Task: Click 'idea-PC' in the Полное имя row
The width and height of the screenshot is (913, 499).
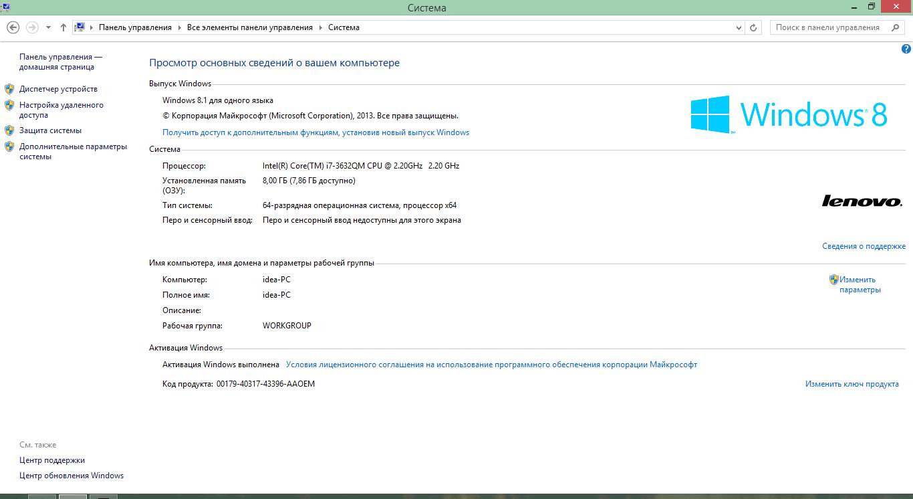Action: (277, 295)
